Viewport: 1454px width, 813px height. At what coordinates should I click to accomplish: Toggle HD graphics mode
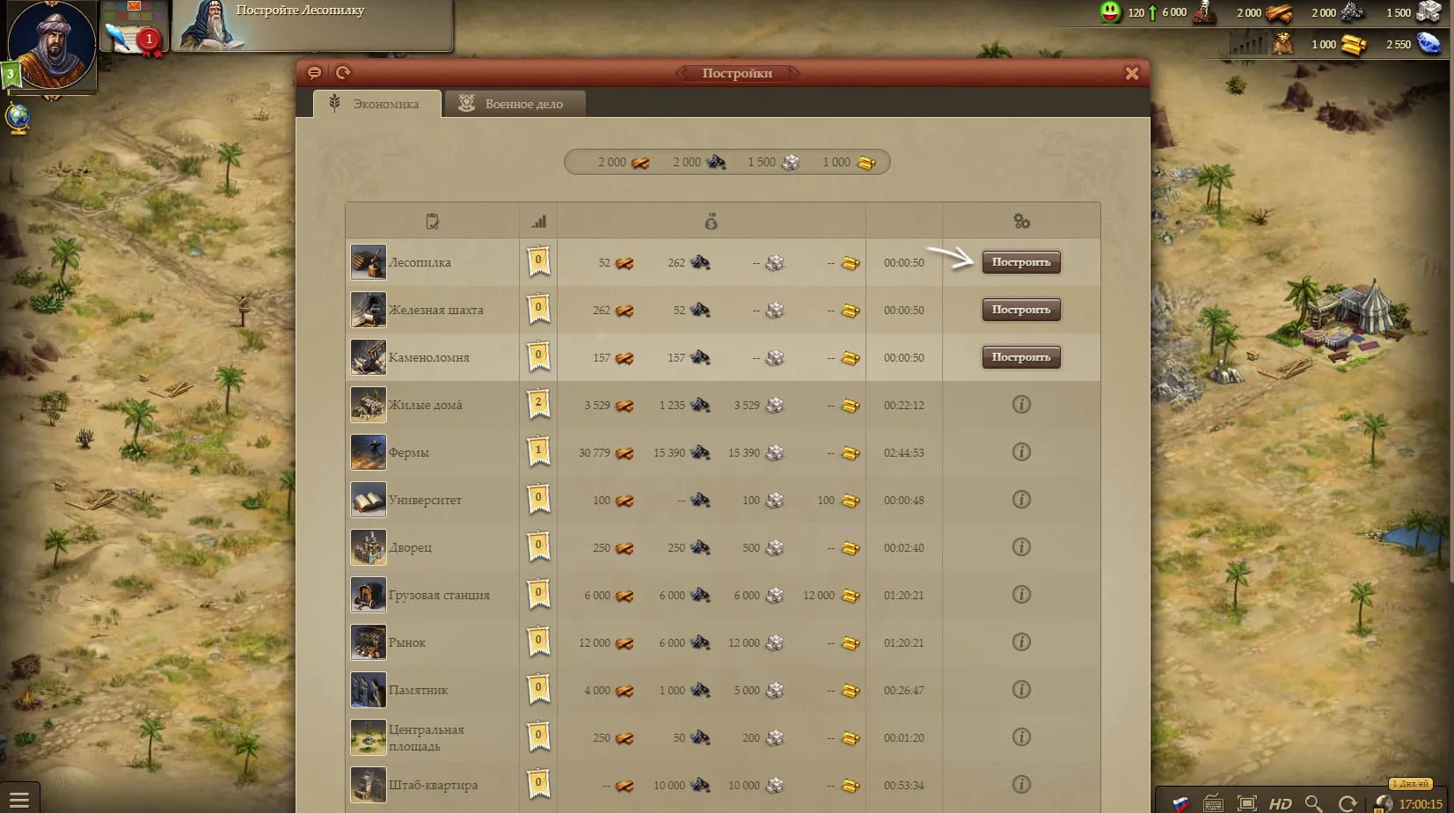tap(1280, 803)
